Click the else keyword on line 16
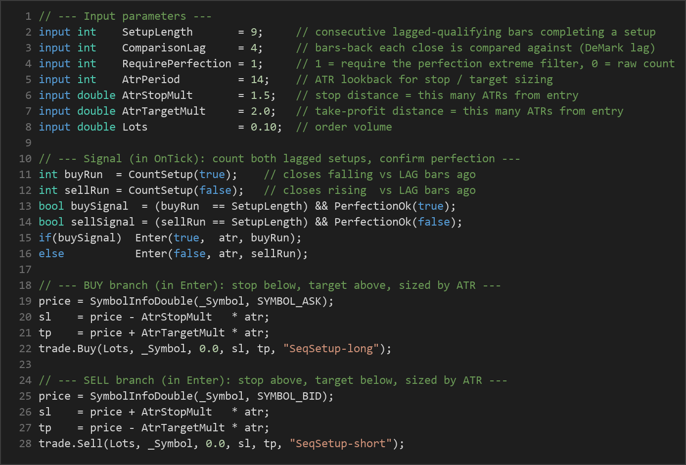Screen dimensions: 686x465 [51, 254]
